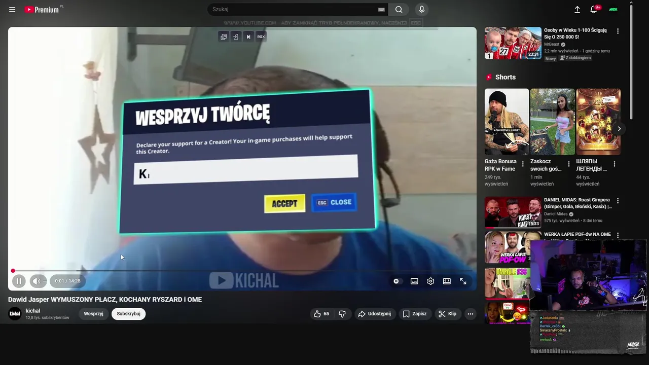Start voice search with microphone
The height and width of the screenshot is (365, 649).
pyautogui.click(x=421, y=9)
